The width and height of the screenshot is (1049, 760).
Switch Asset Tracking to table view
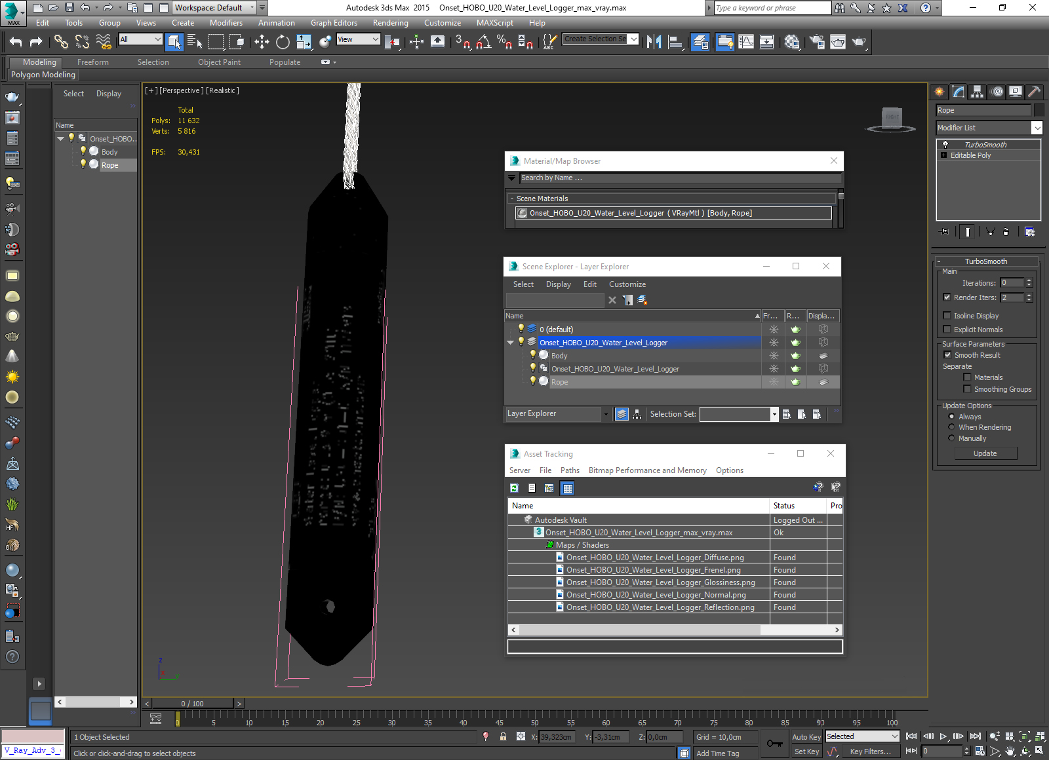click(568, 488)
